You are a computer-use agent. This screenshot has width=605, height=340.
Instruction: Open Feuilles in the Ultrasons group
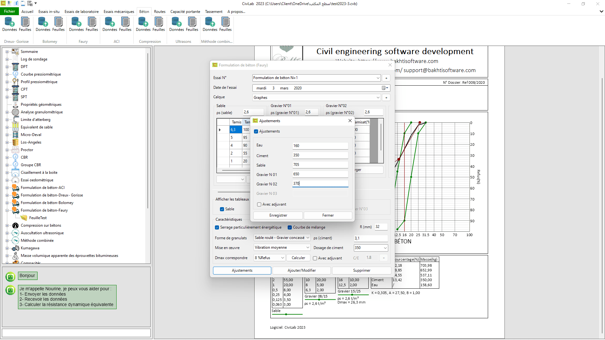(192, 24)
